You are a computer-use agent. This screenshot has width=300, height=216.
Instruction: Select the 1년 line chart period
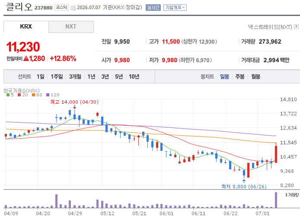(91, 76)
